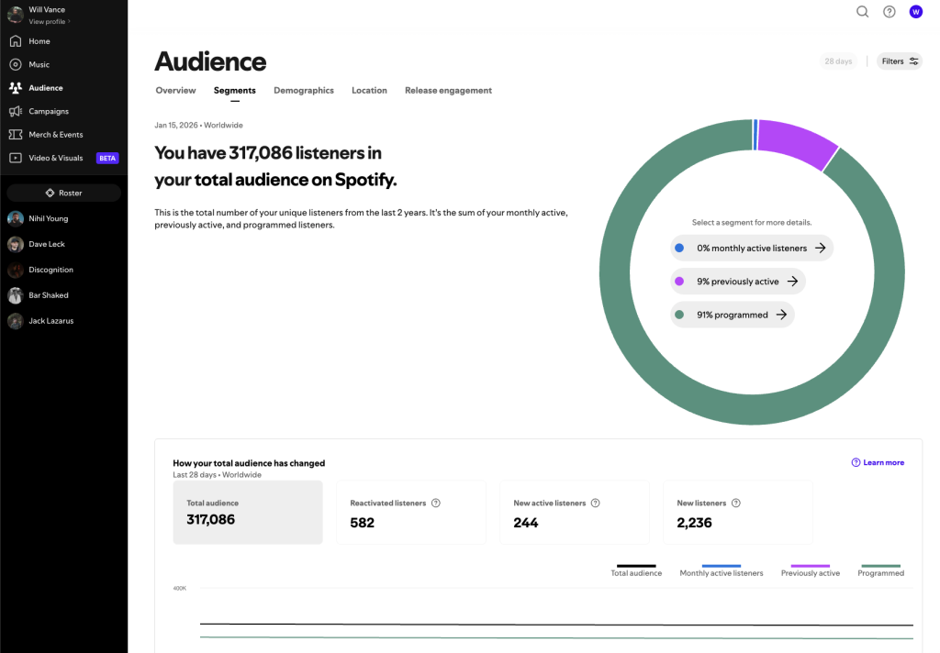
Task: Toggle the Previously active legend line
Action: (810, 570)
